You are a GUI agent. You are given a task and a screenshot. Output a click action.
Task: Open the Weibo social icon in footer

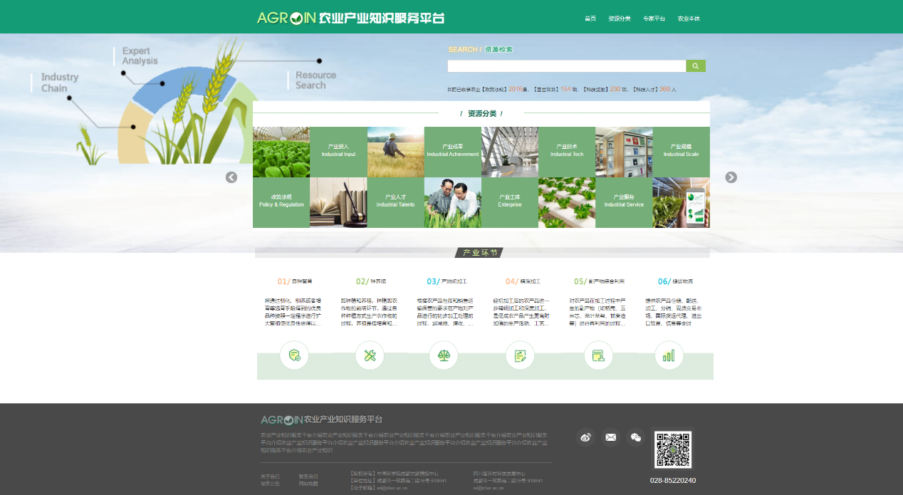pyautogui.click(x=586, y=437)
